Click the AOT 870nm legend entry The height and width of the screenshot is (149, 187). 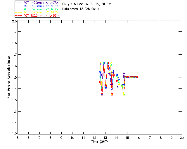coord(37,12)
